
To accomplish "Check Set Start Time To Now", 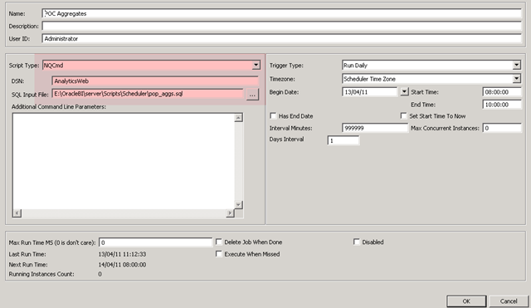I will point(404,116).
